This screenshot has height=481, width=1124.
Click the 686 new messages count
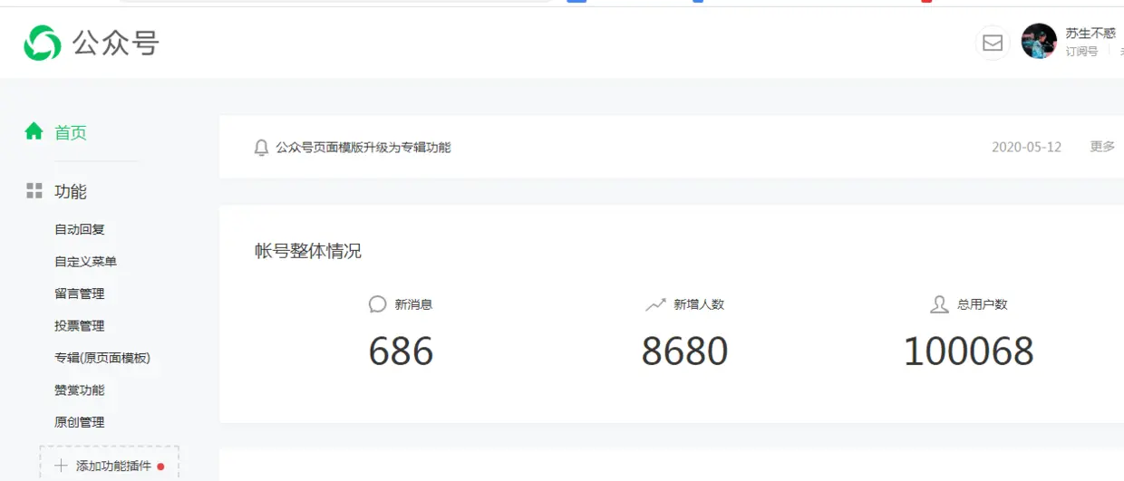(401, 351)
